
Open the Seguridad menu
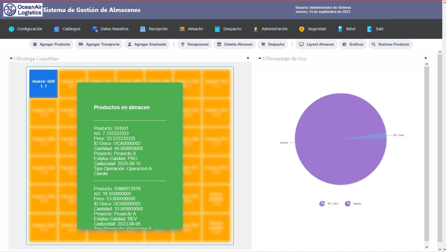[x=312, y=29]
